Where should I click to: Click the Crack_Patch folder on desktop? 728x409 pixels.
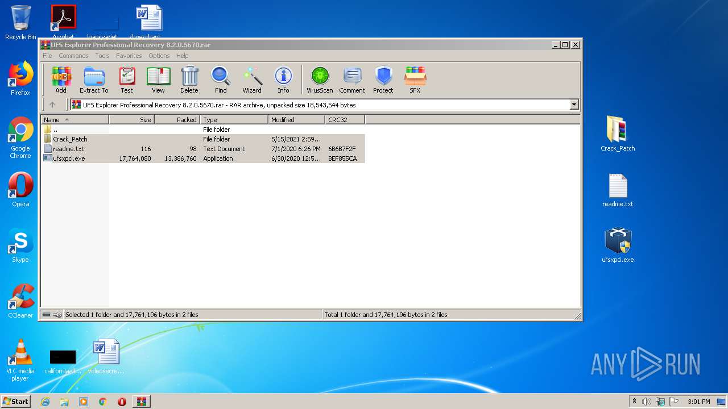(x=618, y=133)
